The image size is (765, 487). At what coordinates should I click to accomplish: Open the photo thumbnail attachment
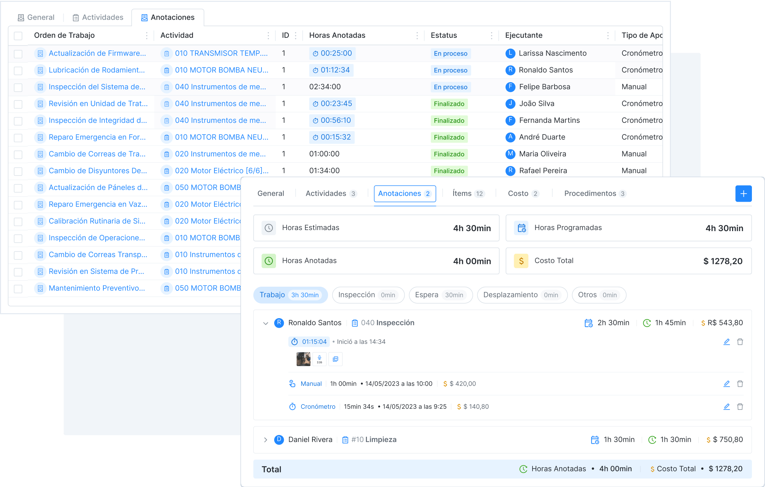[x=303, y=359]
